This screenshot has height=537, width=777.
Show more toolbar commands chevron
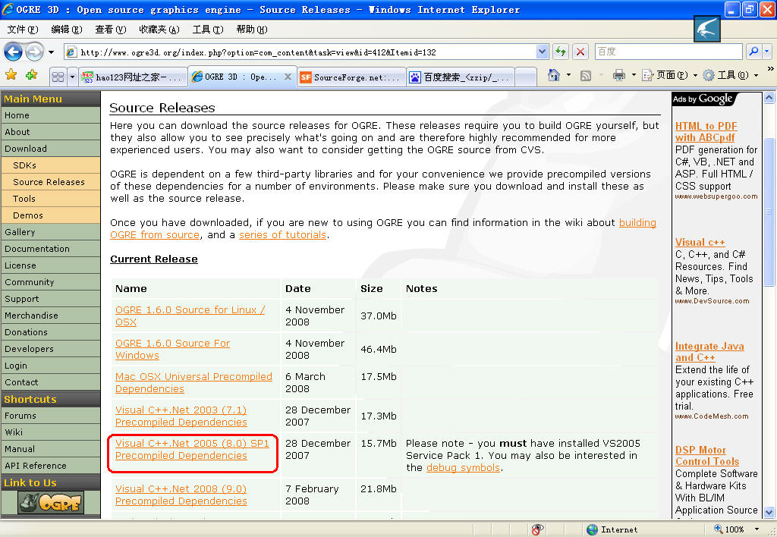771,69
